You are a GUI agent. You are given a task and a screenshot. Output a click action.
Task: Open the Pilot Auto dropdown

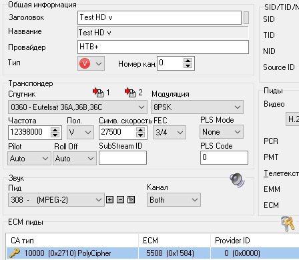click(29, 159)
